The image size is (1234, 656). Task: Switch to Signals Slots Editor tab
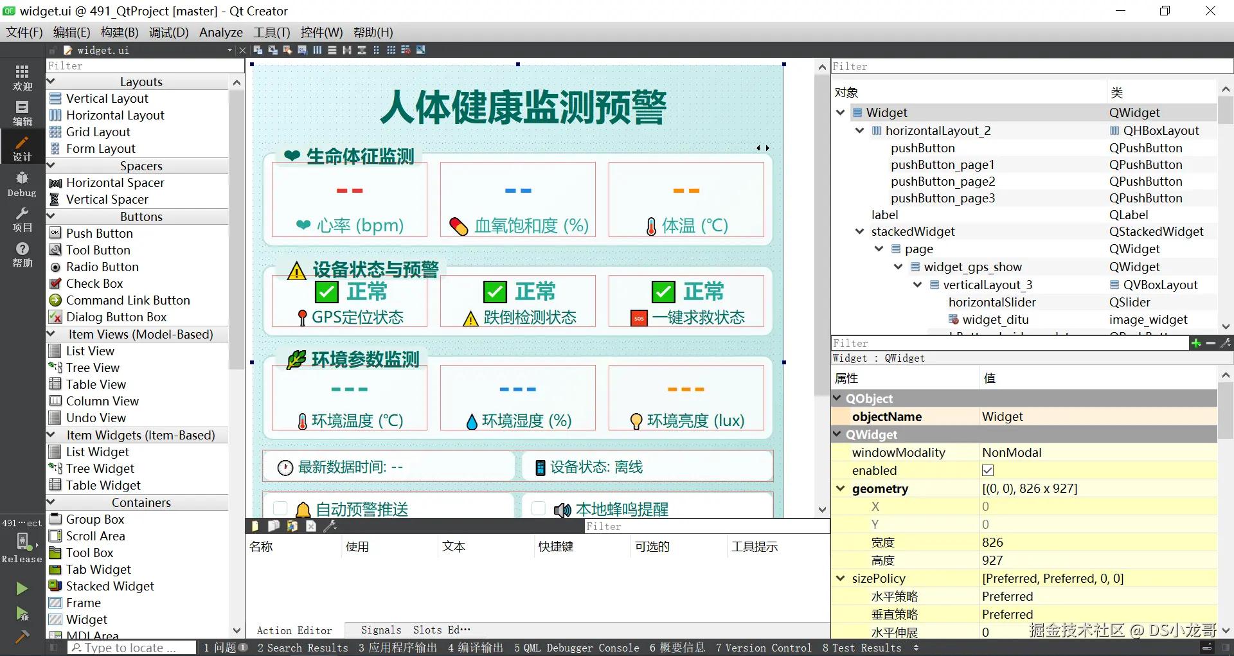pyautogui.click(x=415, y=630)
